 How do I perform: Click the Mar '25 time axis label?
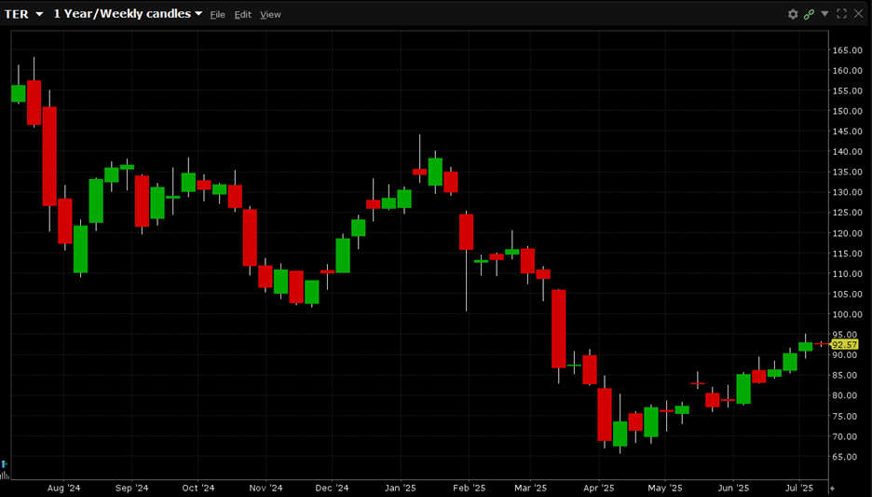(x=530, y=488)
